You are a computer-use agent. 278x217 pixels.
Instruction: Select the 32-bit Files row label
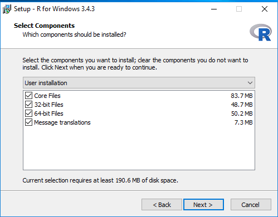tap(48, 105)
